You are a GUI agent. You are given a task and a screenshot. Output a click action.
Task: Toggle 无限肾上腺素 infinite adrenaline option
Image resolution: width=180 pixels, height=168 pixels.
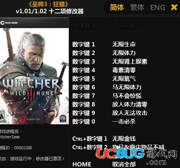tap(130, 62)
